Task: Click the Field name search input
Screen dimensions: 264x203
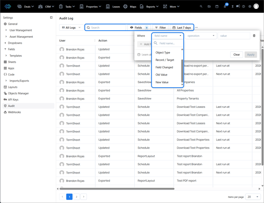Action: pos(168,43)
